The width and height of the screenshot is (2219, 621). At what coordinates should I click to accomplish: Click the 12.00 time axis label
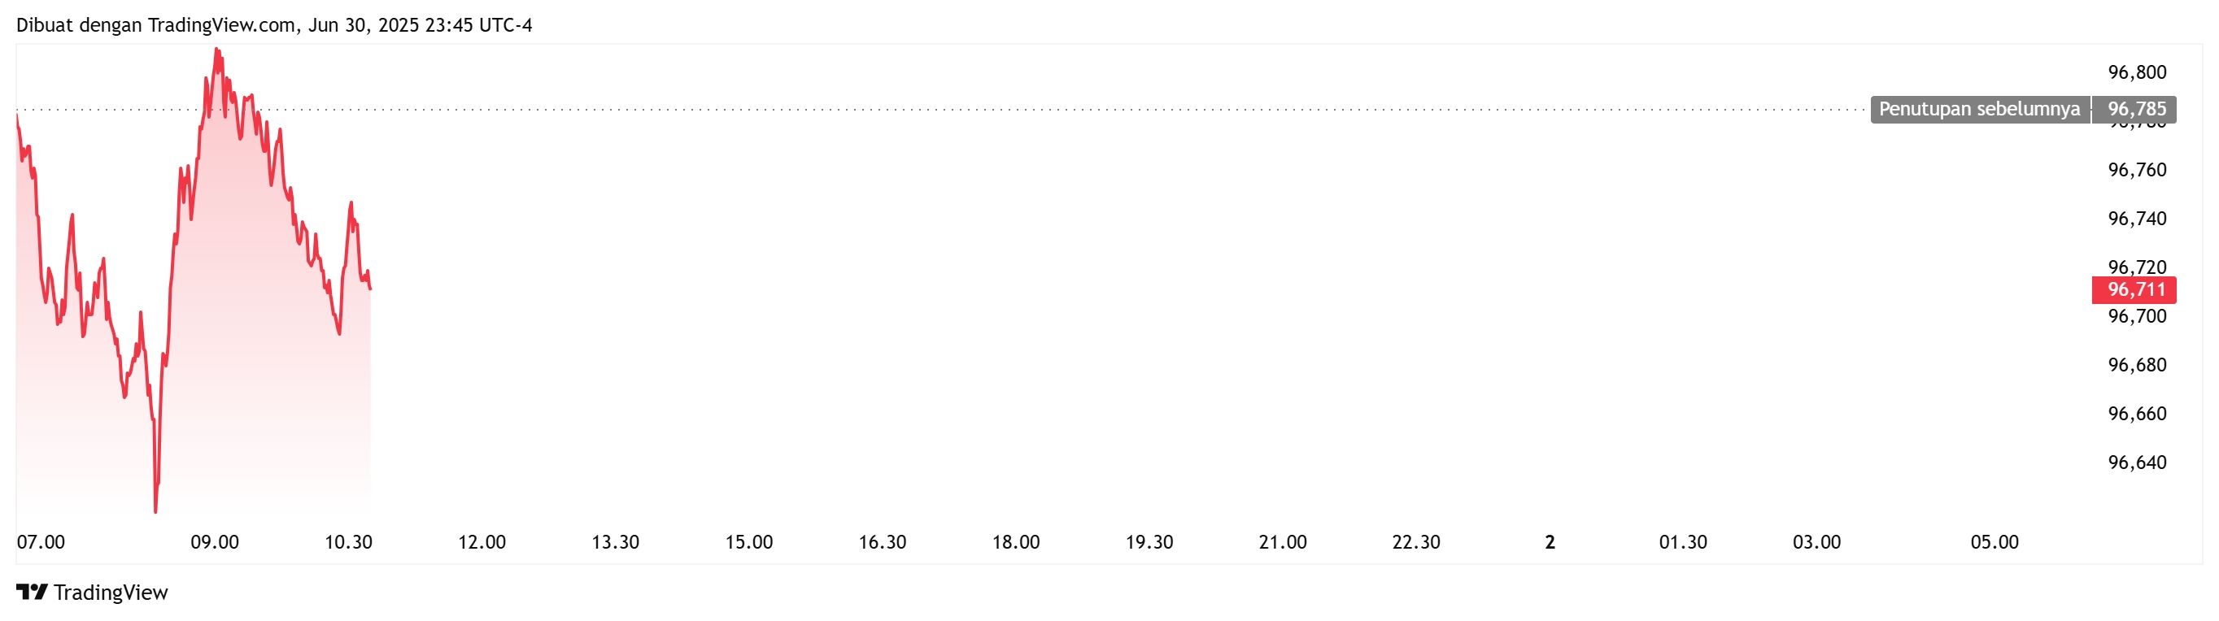[482, 543]
